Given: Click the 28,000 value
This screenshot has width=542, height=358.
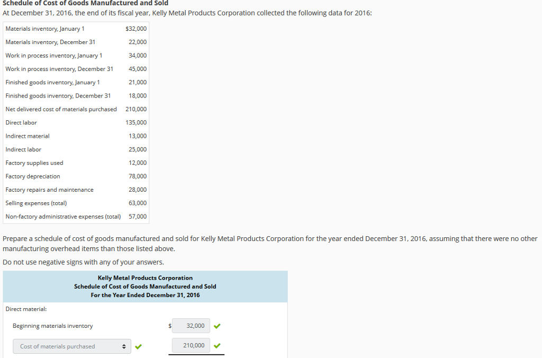Looking at the screenshot, I should click(x=138, y=190).
